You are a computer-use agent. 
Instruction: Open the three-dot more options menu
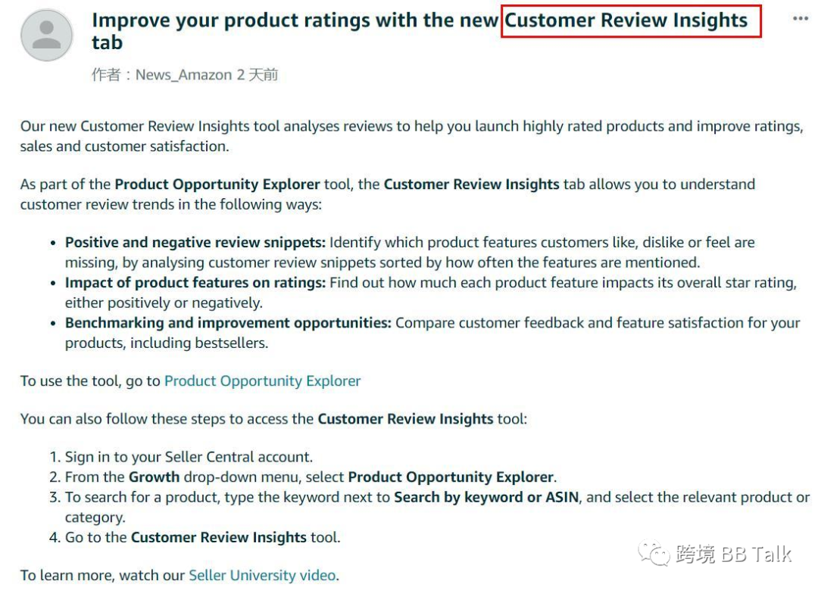(x=801, y=19)
